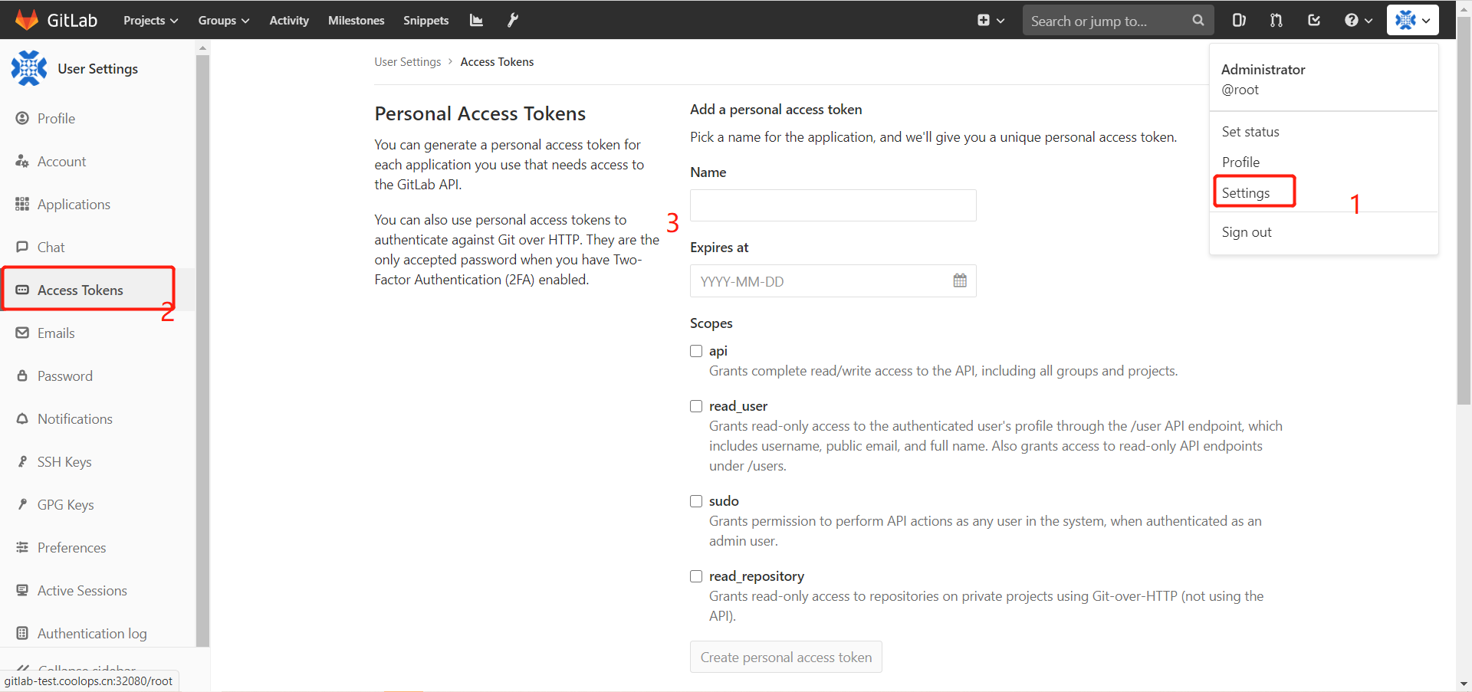The height and width of the screenshot is (692, 1472).
Task: Select Sign out in user menu
Action: (x=1247, y=232)
